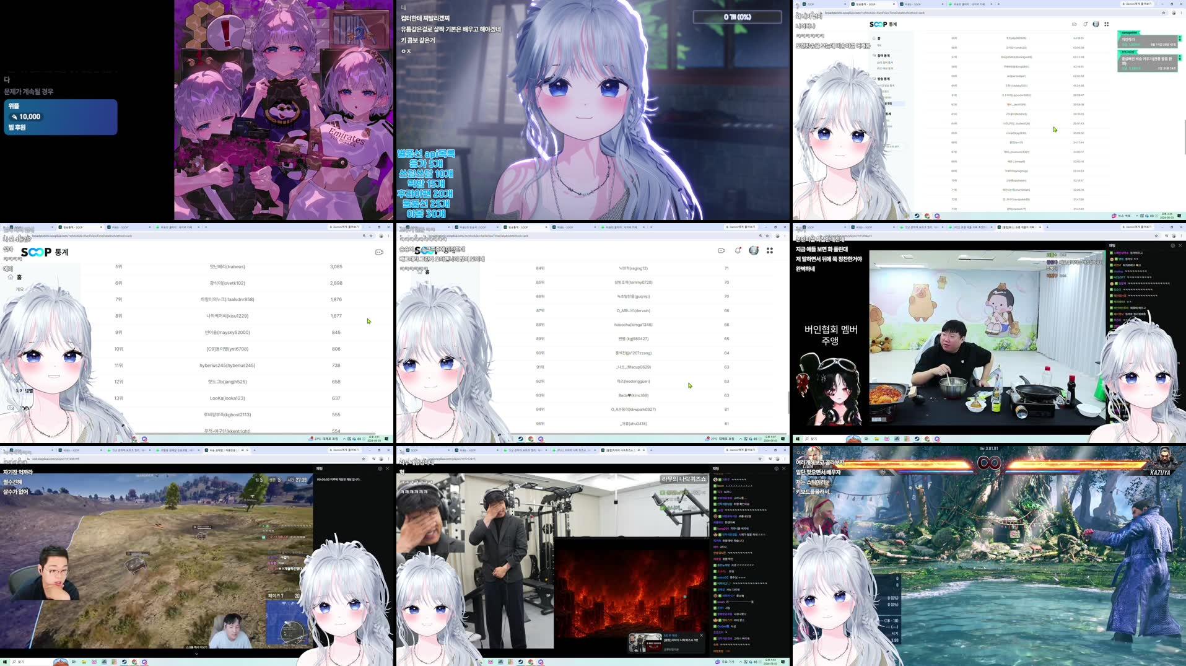
Task: Expand system tray chevron in the rank 5-13 taskbar
Action: (x=344, y=439)
